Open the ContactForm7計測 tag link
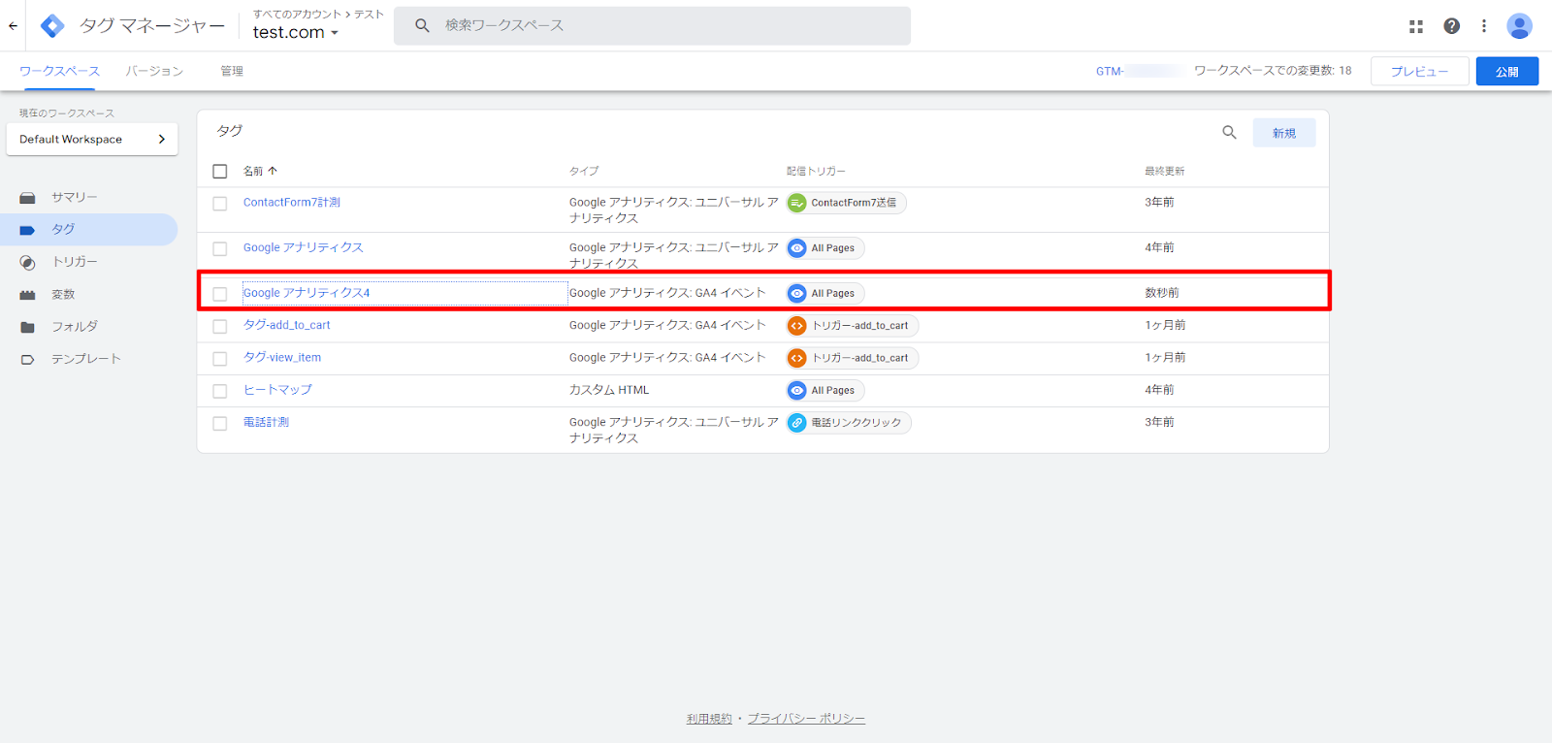 (x=292, y=203)
